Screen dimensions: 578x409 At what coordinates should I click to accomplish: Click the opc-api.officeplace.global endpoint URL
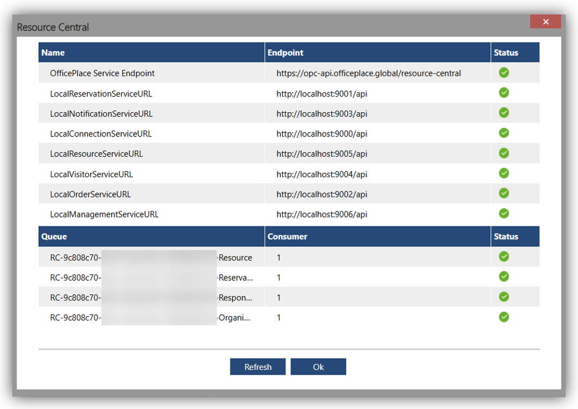point(369,73)
